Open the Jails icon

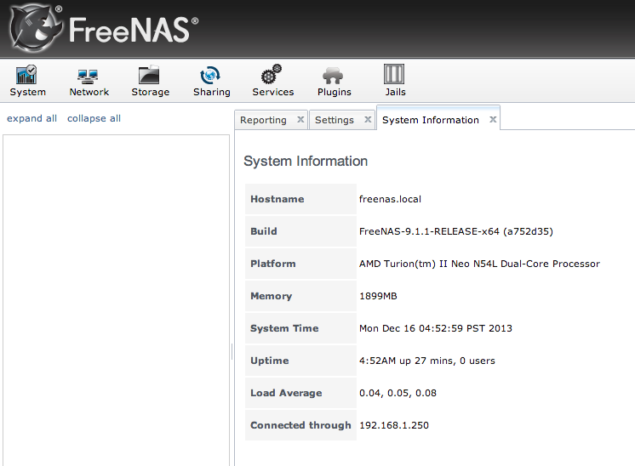pos(395,81)
